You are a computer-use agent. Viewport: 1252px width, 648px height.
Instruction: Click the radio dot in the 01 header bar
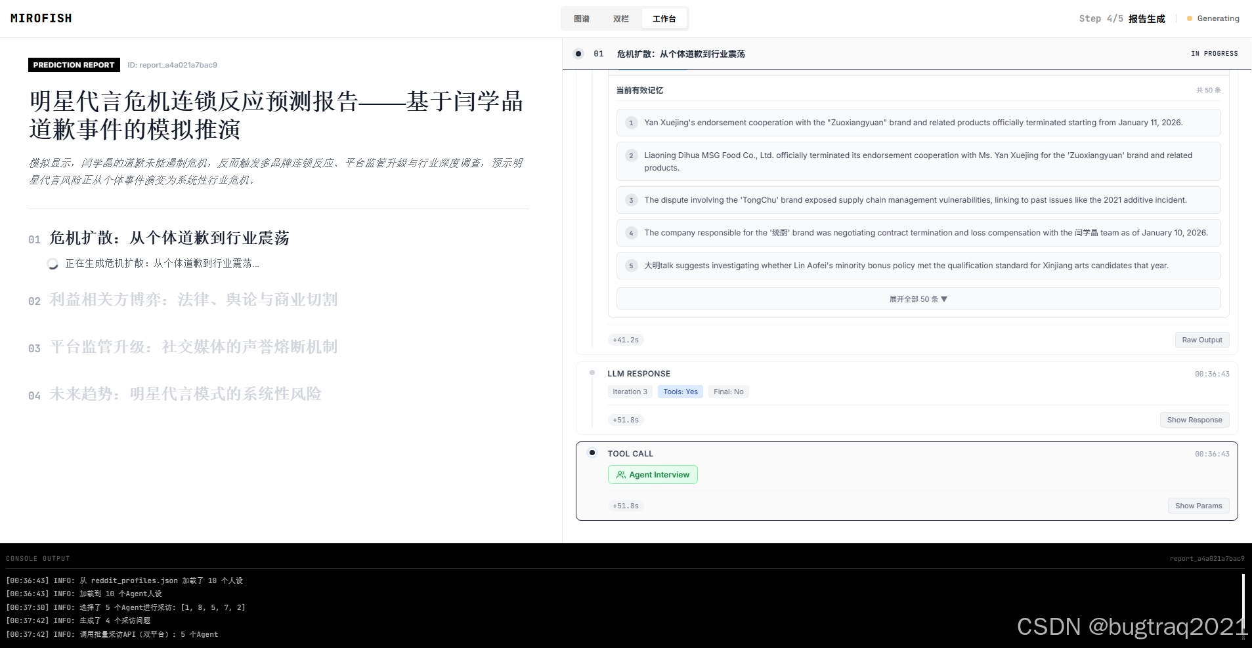coord(578,54)
